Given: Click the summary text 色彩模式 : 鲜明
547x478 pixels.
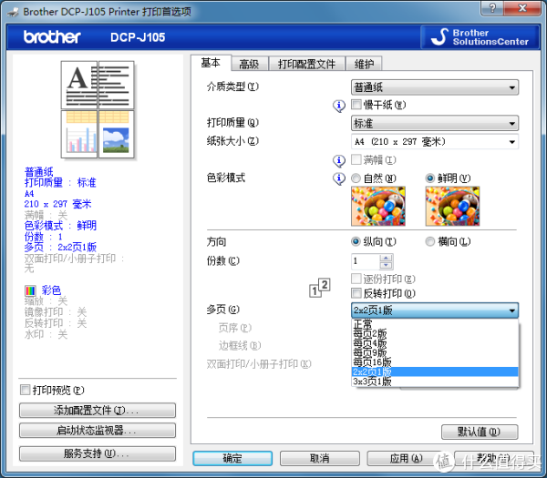Looking at the screenshot, I should coord(60,226).
